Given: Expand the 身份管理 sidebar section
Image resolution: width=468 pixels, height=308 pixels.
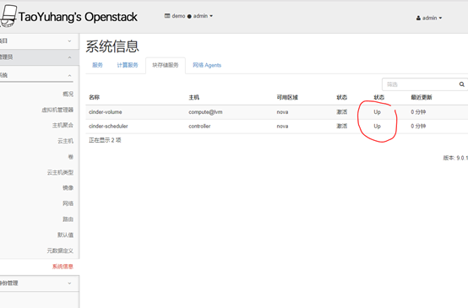Looking at the screenshot, I should (36, 283).
